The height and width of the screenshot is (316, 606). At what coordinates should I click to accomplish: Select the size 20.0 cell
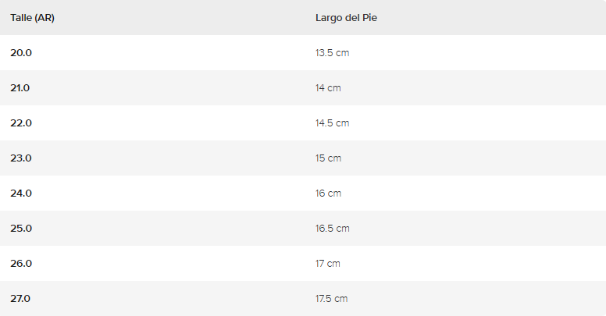point(21,52)
